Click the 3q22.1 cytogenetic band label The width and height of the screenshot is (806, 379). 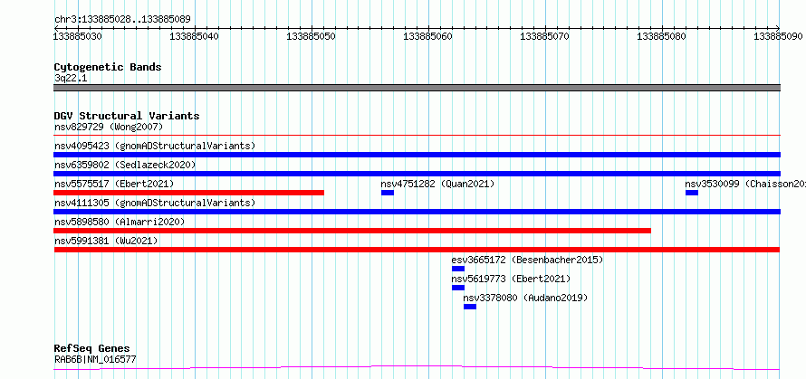[x=71, y=78]
